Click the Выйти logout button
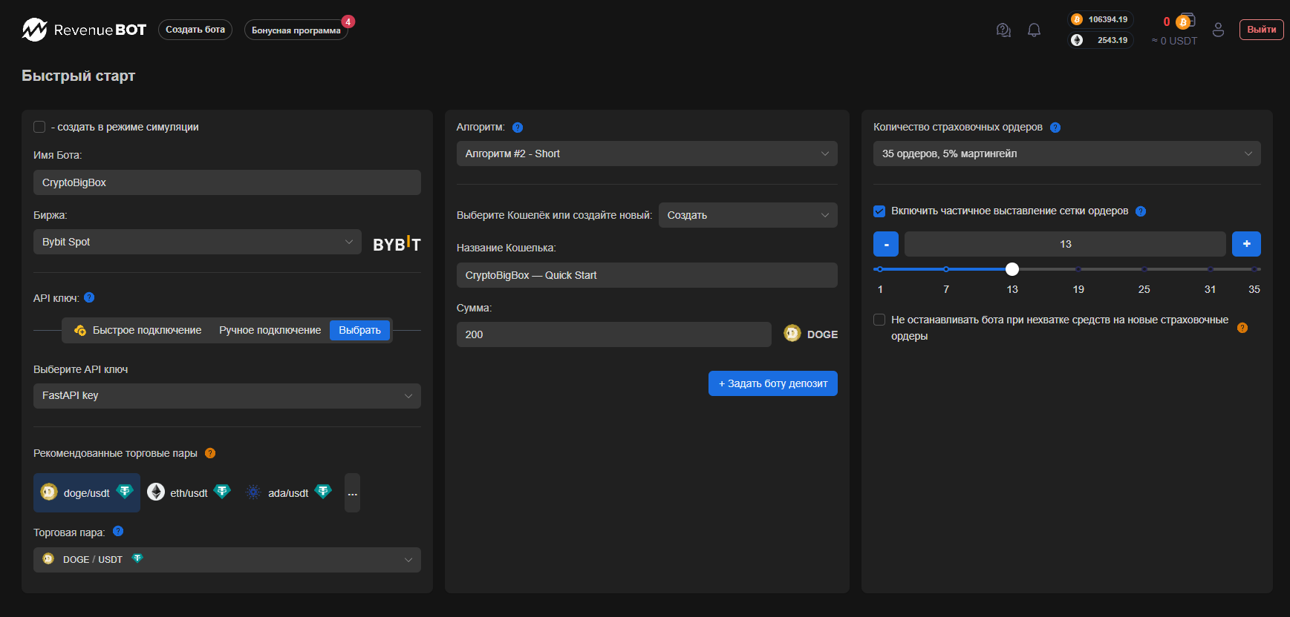Image resolution: width=1290 pixels, height=617 pixels. [1261, 30]
